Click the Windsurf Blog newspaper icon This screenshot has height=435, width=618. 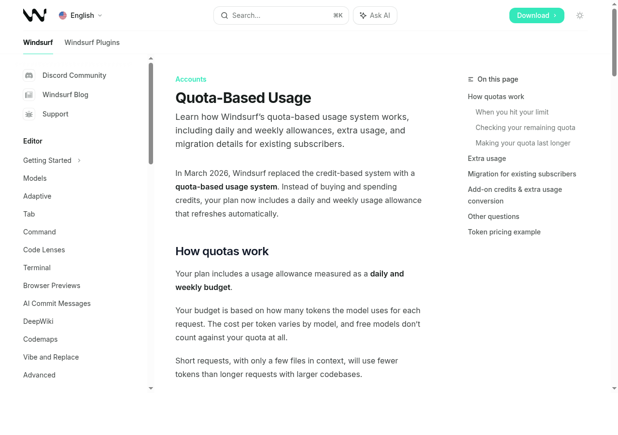[x=29, y=95]
